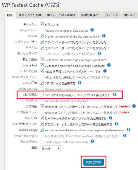Show info tooltip for Preload option
The width and height of the screenshot is (138, 170).
tap(104, 36)
